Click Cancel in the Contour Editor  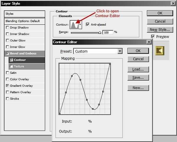pyautogui.click(x=138, y=59)
